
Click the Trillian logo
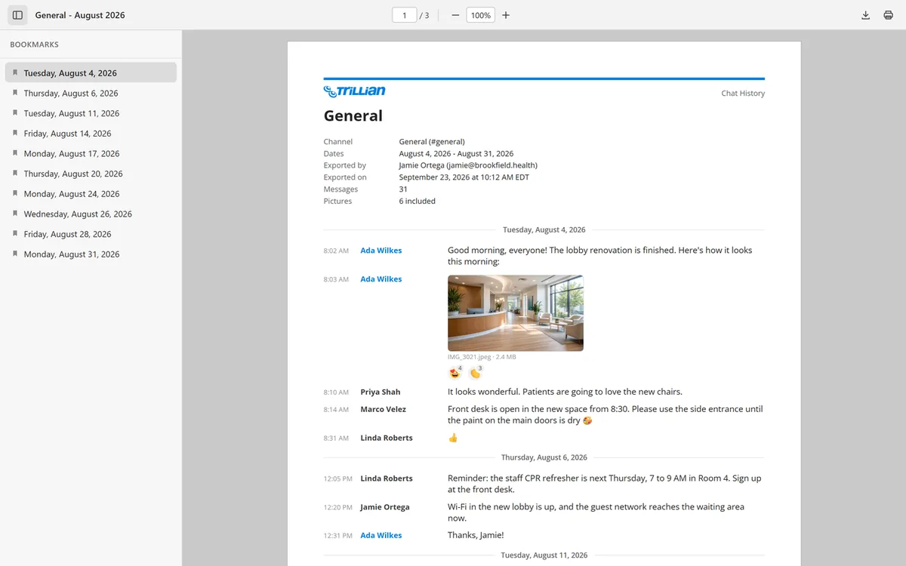pos(354,91)
